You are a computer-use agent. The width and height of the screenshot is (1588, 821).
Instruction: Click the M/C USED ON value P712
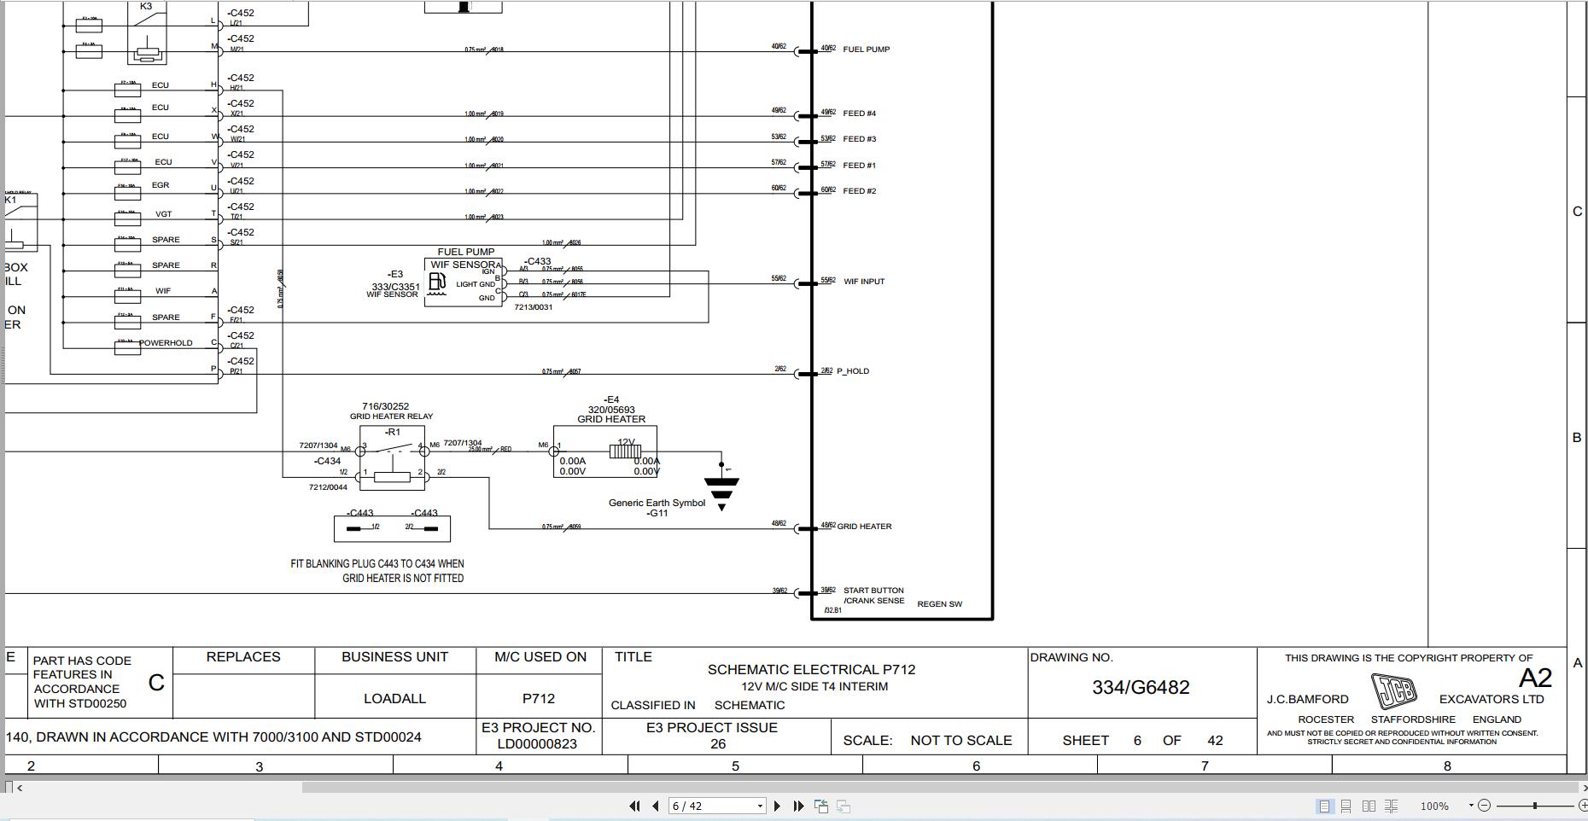click(539, 698)
